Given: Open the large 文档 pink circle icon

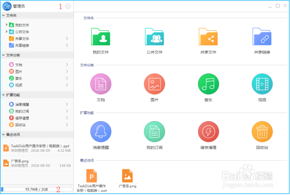Looking at the screenshot, I should 101,84.
